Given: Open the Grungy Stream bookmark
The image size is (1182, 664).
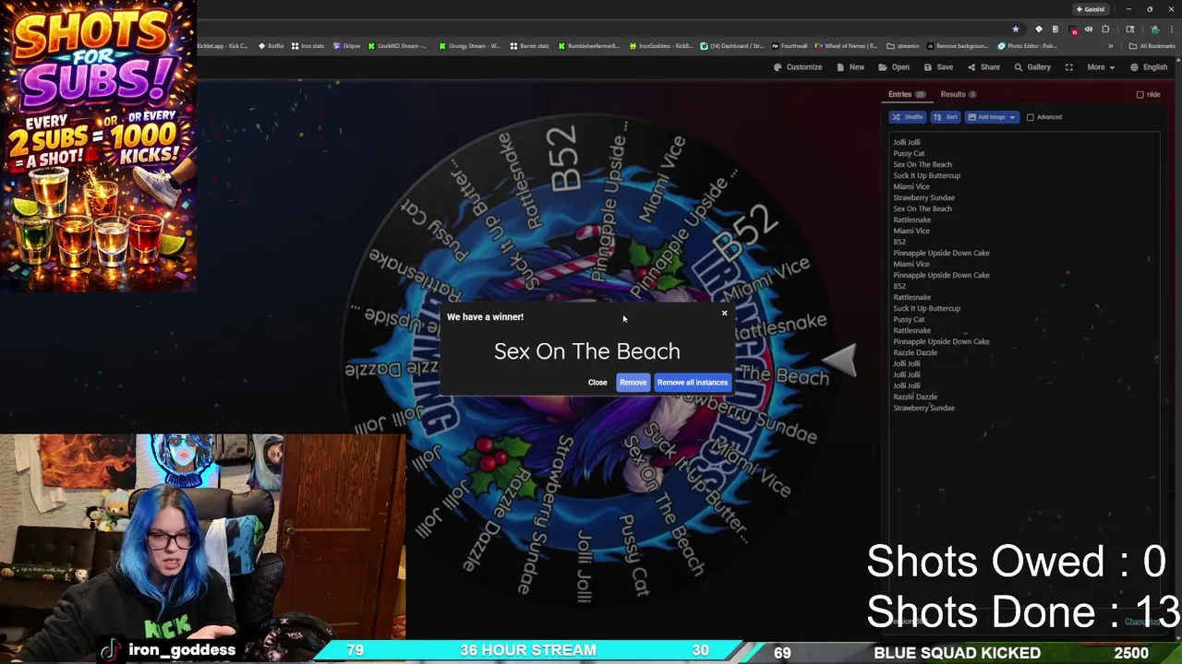Looking at the screenshot, I should [x=470, y=46].
